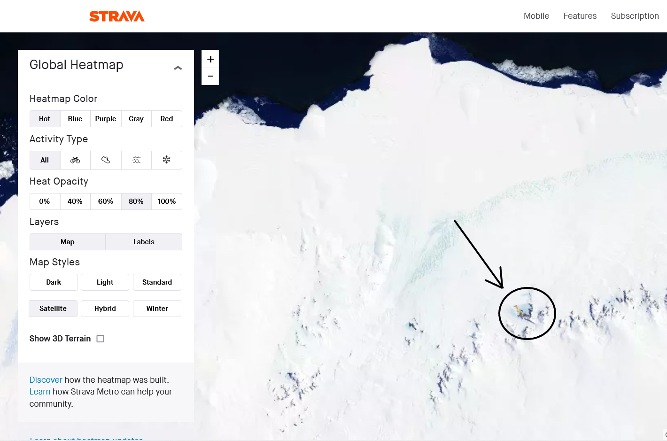Click the Strava logo
Viewport: 667px width, 441px height.
(117, 16)
